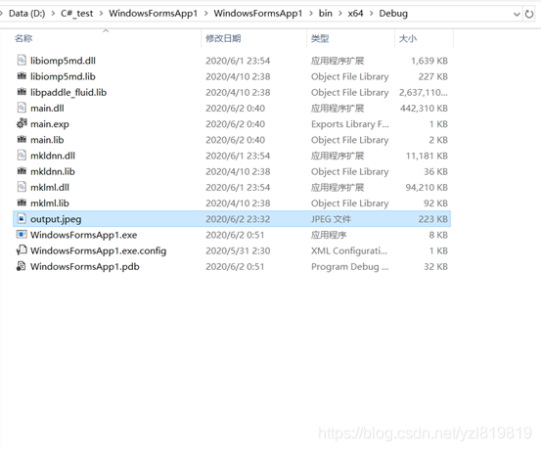Navigate to C#_test breadcrumb
The height and width of the screenshot is (451, 541).
pos(77,14)
